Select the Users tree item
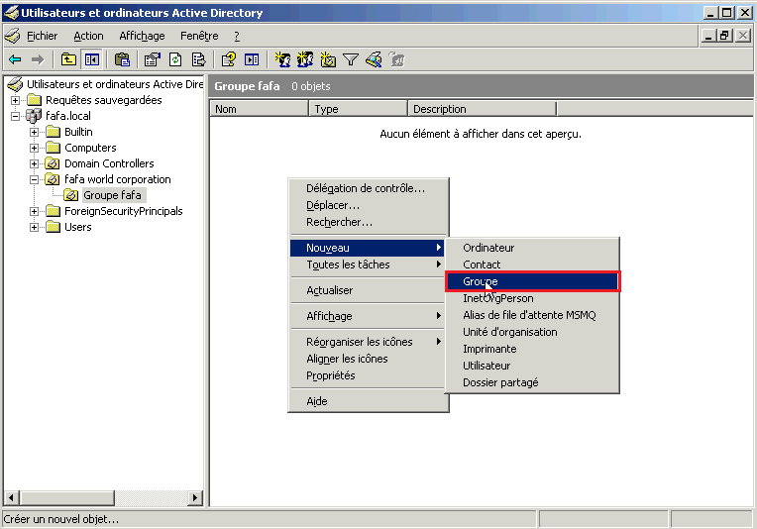757x529 pixels. (77, 227)
